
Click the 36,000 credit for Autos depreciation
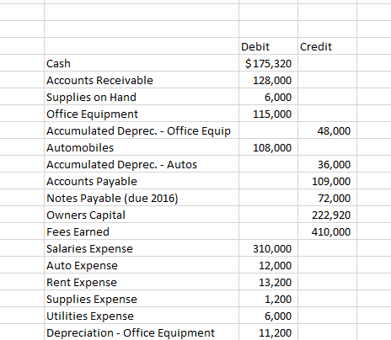(327, 164)
